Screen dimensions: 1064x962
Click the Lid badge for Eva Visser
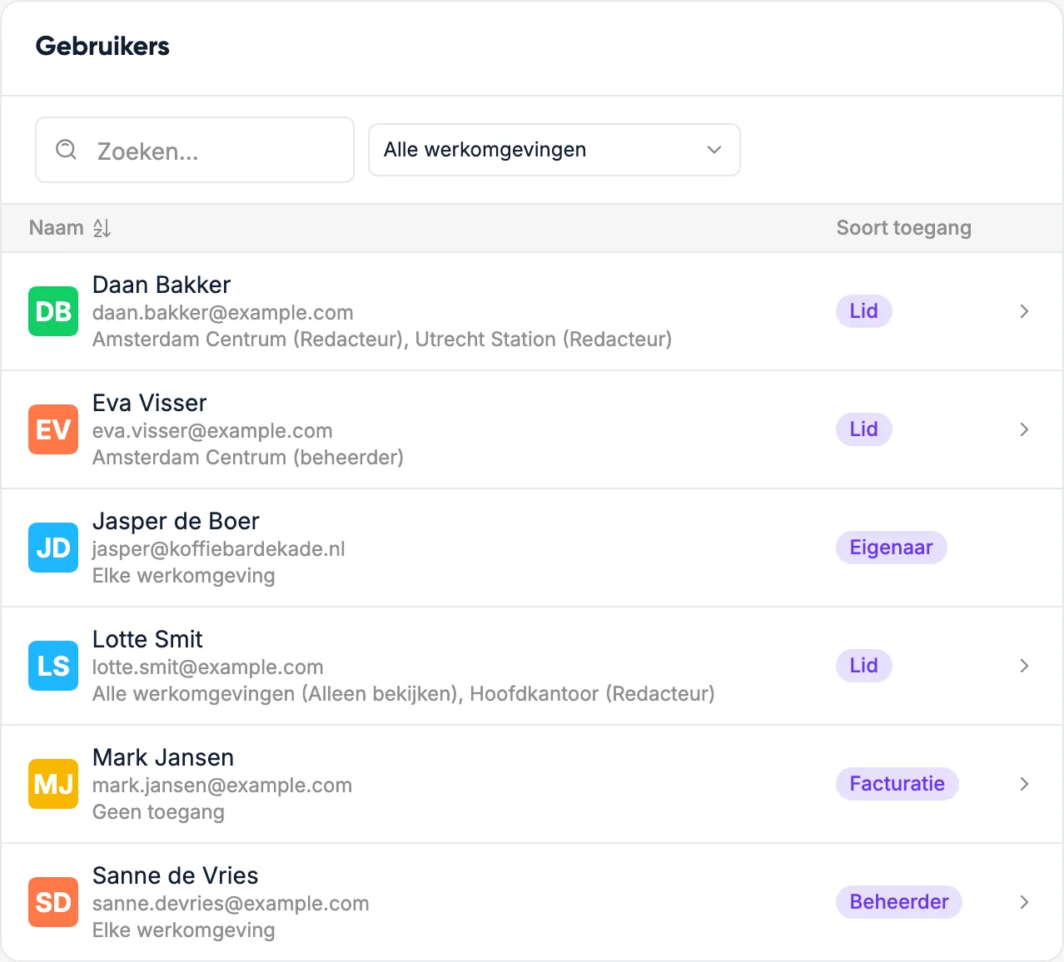864,429
